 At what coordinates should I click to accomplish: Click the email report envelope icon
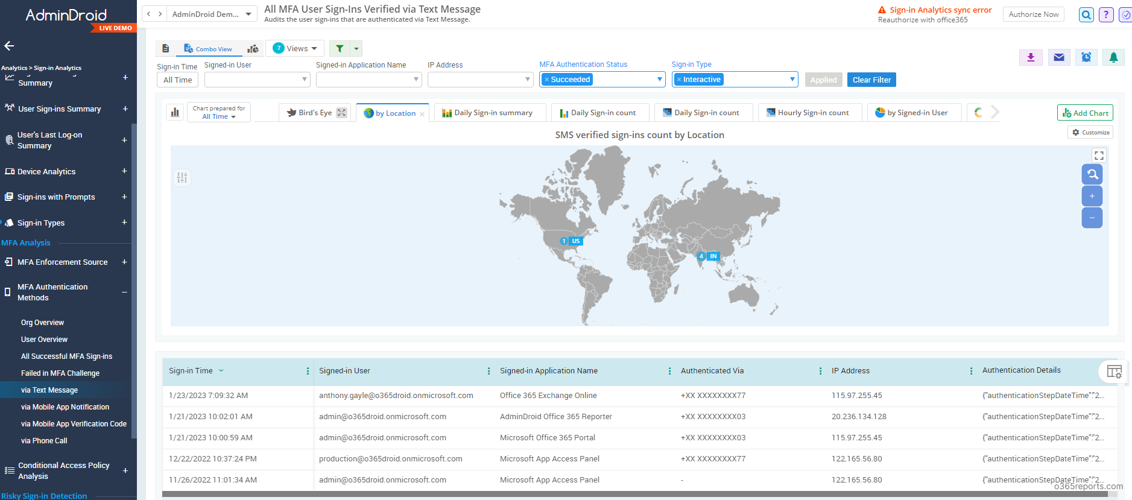(x=1058, y=57)
